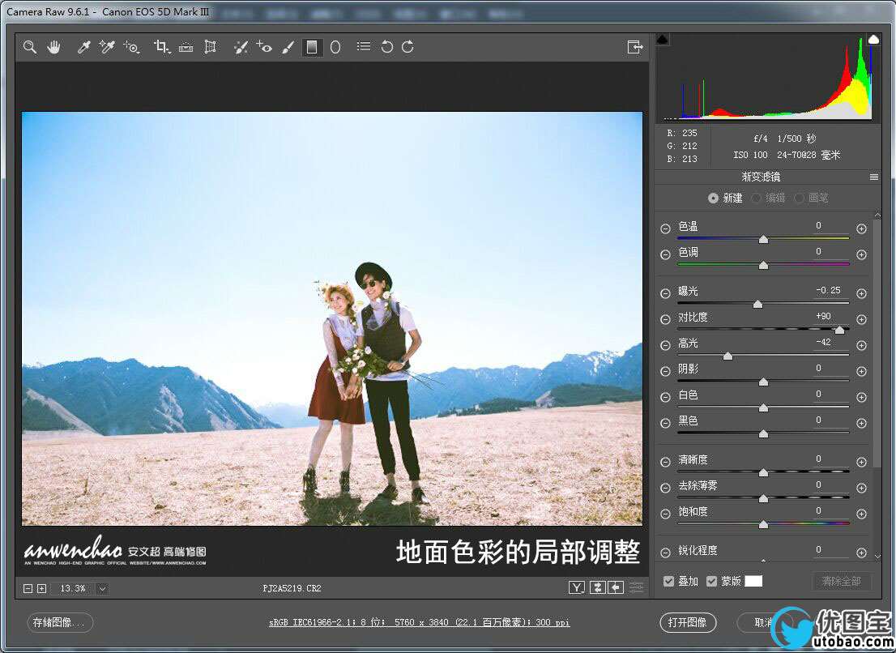Image resolution: width=896 pixels, height=653 pixels.
Task: Click the 打开图像 open image button
Action: coord(687,622)
